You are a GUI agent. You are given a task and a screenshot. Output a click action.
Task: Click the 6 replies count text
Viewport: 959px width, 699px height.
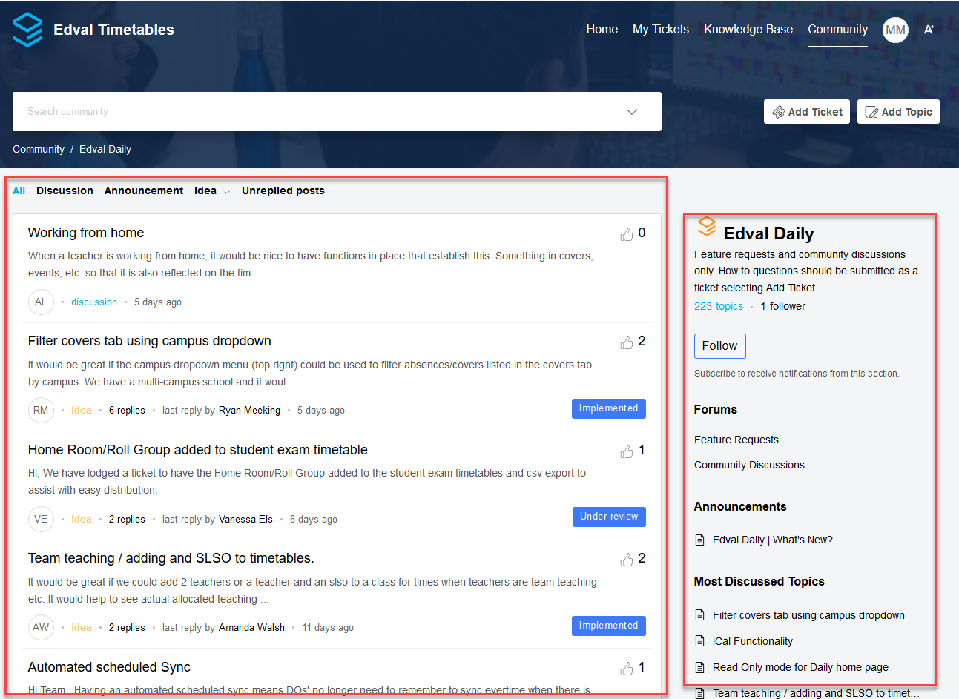pyautogui.click(x=127, y=410)
